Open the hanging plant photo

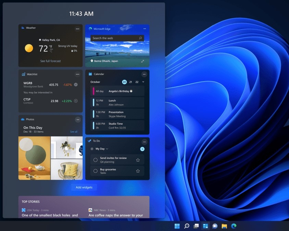67,147
